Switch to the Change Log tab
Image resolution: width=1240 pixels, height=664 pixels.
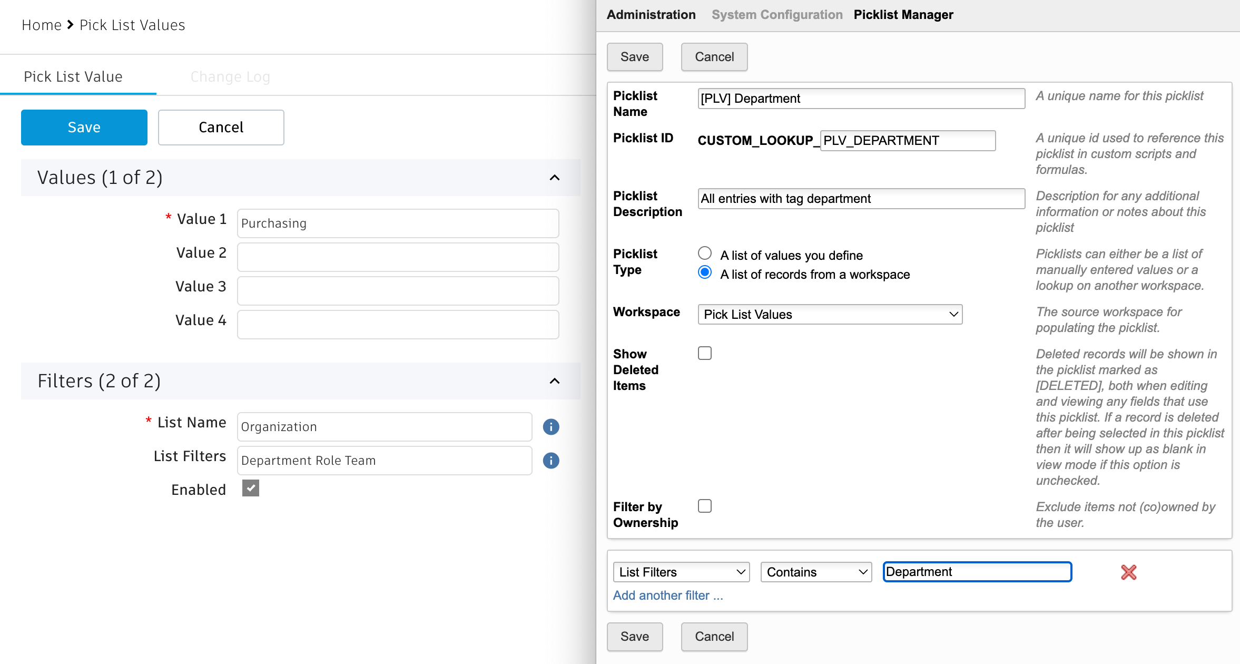coord(230,76)
